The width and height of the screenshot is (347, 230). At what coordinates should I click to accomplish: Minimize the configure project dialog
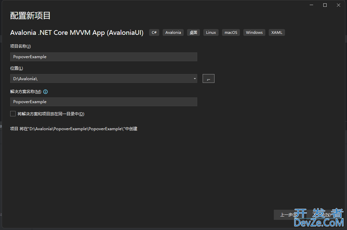click(311, 5)
